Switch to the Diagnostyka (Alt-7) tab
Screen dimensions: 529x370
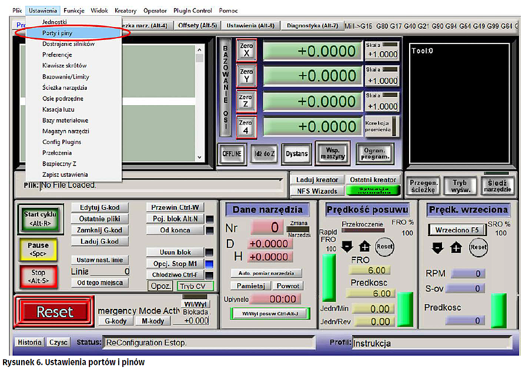coord(312,26)
